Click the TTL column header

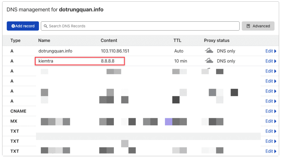point(178,40)
